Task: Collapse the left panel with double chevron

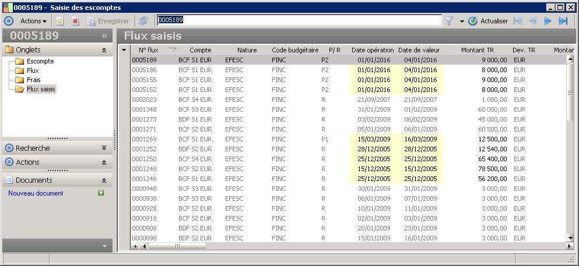Action: point(104,36)
